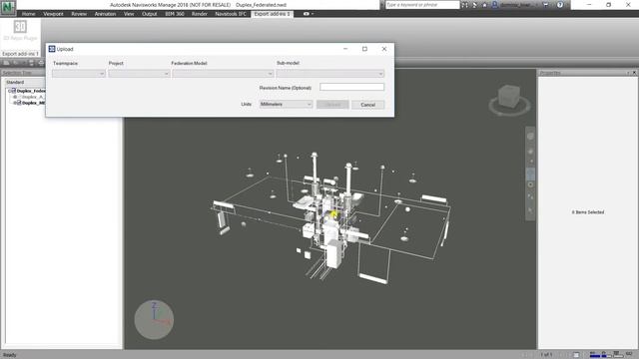
Task: Open the Autodesk app store cart icon
Action: tap(546, 5)
